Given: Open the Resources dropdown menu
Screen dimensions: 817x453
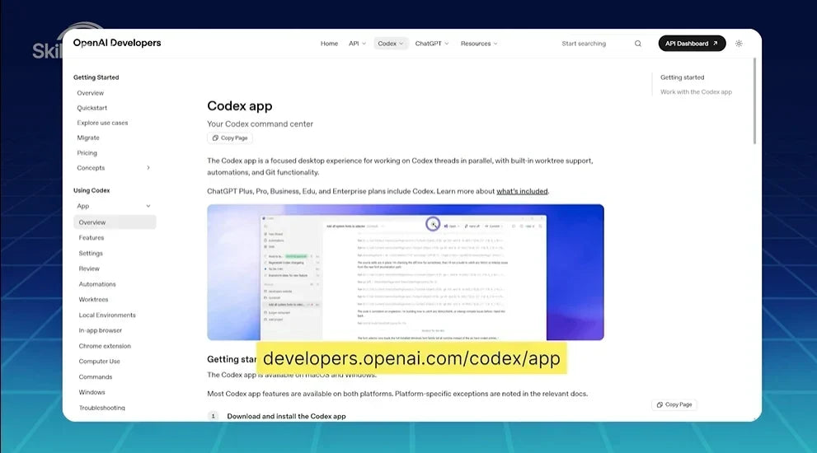Looking at the screenshot, I should [x=479, y=44].
